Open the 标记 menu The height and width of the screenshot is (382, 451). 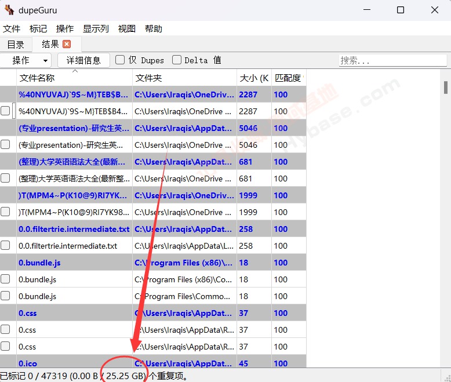coord(38,28)
